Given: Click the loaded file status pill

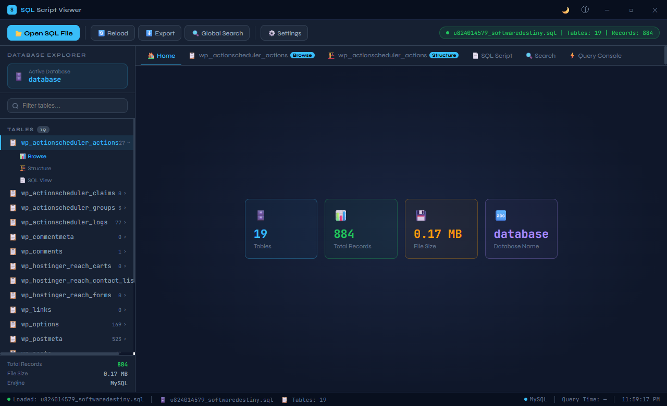Looking at the screenshot, I should pos(549,33).
